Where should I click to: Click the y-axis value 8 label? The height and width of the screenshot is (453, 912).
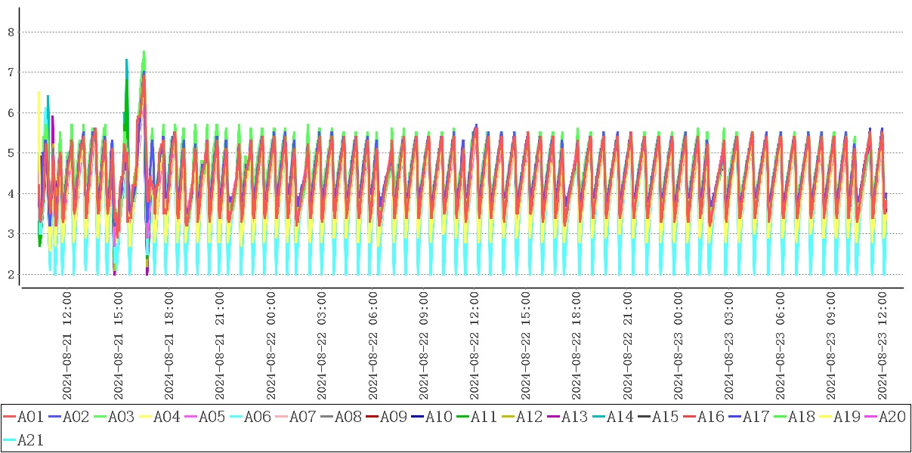(11, 32)
